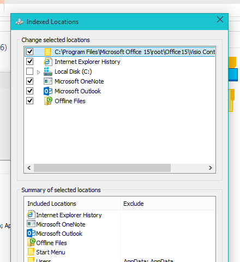The image size is (240, 262).
Task: Uncheck the Visio Content folder checkbox
Action: point(29,52)
